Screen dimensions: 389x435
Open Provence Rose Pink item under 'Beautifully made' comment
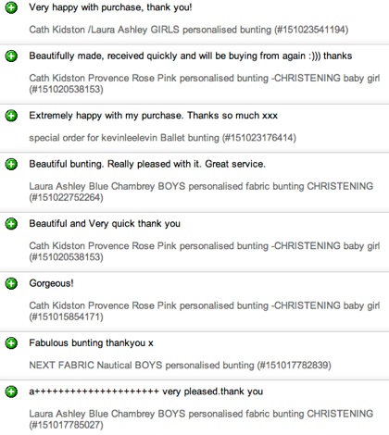pyautogui.click(x=205, y=83)
